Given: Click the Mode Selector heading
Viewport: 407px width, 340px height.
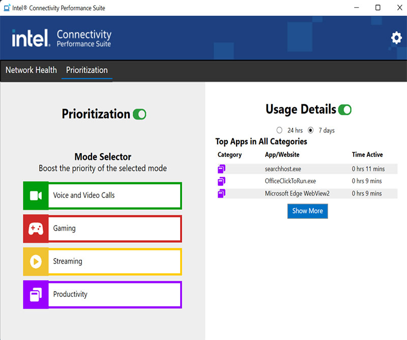Looking at the screenshot, I should [x=103, y=157].
